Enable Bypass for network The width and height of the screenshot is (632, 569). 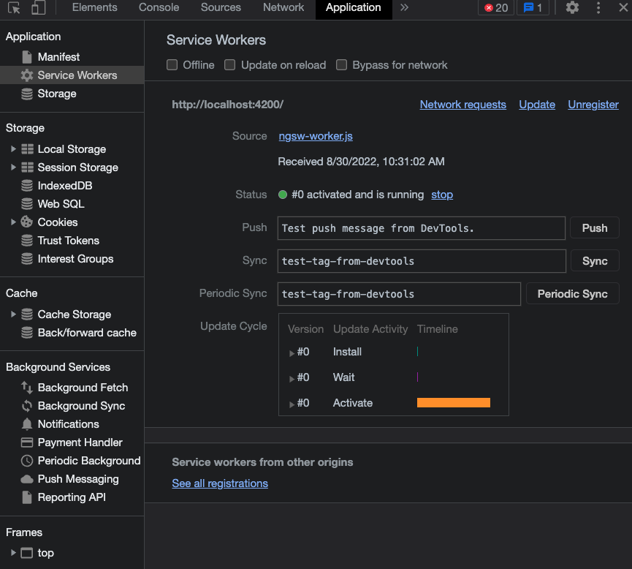(x=341, y=64)
